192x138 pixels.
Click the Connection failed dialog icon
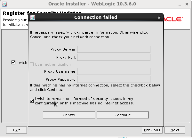click(33, 18)
